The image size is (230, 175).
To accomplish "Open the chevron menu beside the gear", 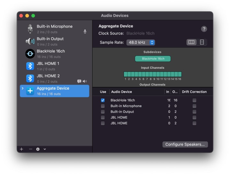I will 45,149.
